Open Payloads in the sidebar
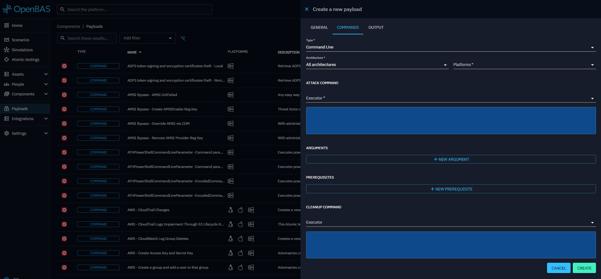Viewport: 601px width, 279px height. click(25, 109)
